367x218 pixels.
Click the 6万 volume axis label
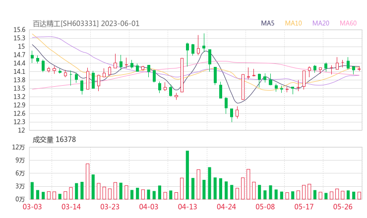click(x=20, y=173)
